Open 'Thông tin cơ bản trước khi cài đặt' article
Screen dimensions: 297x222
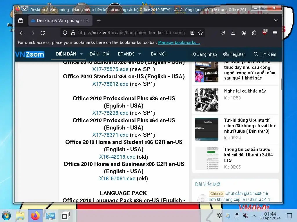click(248, 155)
